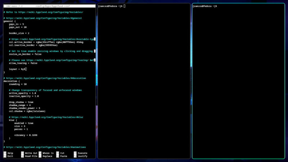The image size is (288, 162).
Task: Click 'active_opacity = 1.0' line
Action: pos(22,93)
